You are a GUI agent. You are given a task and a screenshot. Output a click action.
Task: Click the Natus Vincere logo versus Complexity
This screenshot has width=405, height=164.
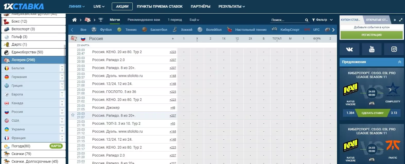[x=350, y=89]
